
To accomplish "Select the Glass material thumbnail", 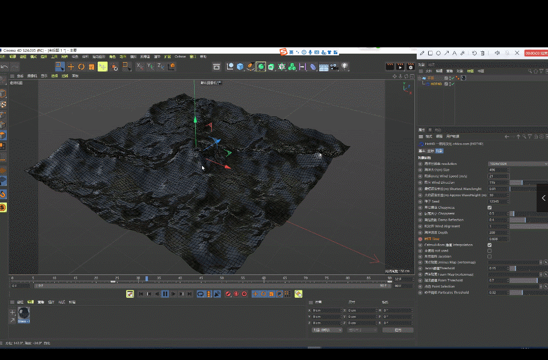I will pos(24,313).
